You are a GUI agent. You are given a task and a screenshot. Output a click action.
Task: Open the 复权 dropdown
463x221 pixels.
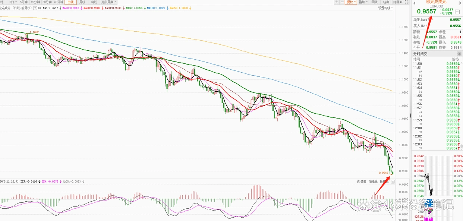351,2
